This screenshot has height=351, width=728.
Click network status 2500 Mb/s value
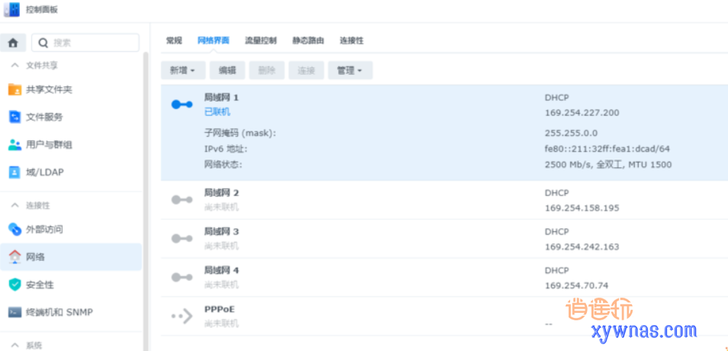point(608,165)
